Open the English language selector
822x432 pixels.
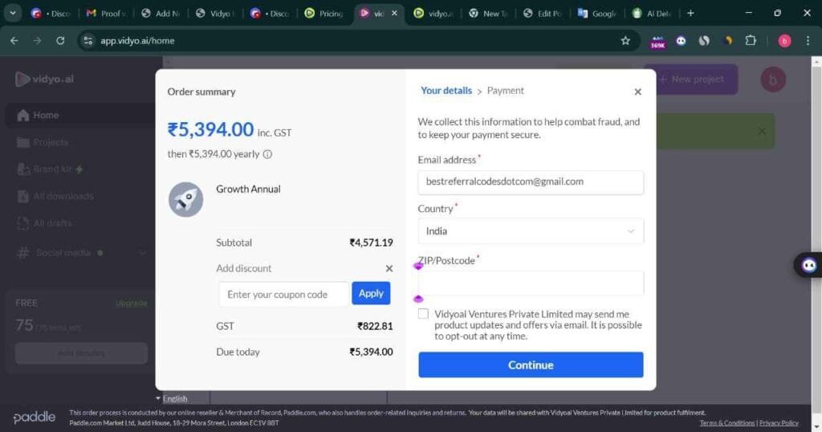pyautogui.click(x=172, y=398)
